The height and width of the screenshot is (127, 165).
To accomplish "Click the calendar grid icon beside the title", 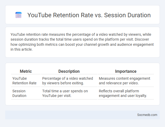I will click(x=19, y=15).
